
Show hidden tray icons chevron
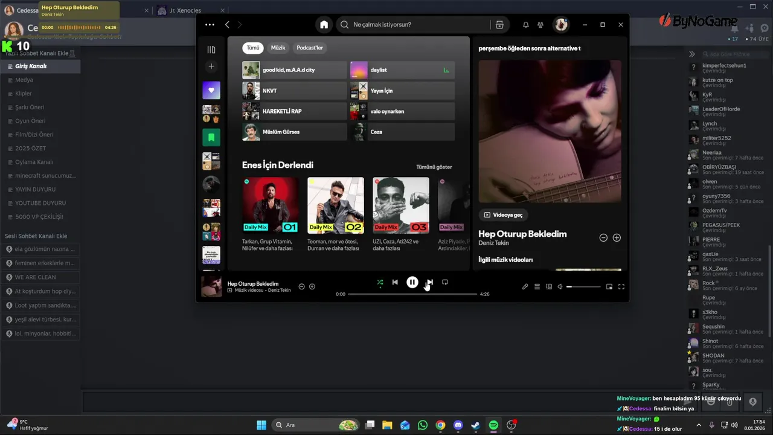click(699, 425)
